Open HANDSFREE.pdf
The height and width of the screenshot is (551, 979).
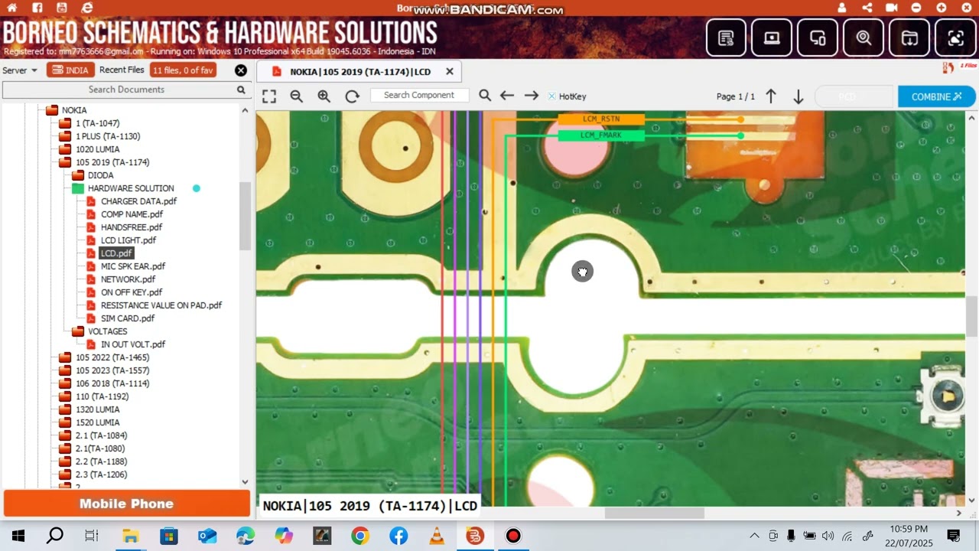click(132, 227)
